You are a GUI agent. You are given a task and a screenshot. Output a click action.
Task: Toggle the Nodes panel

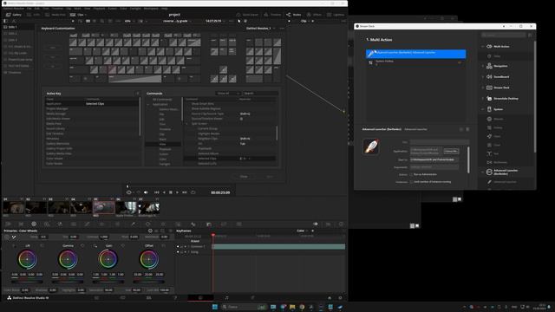point(293,15)
